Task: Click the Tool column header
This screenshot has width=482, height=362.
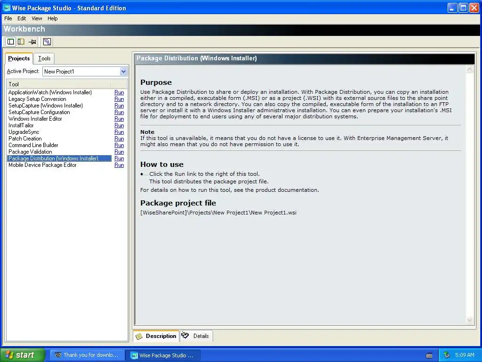Action: coord(59,84)
